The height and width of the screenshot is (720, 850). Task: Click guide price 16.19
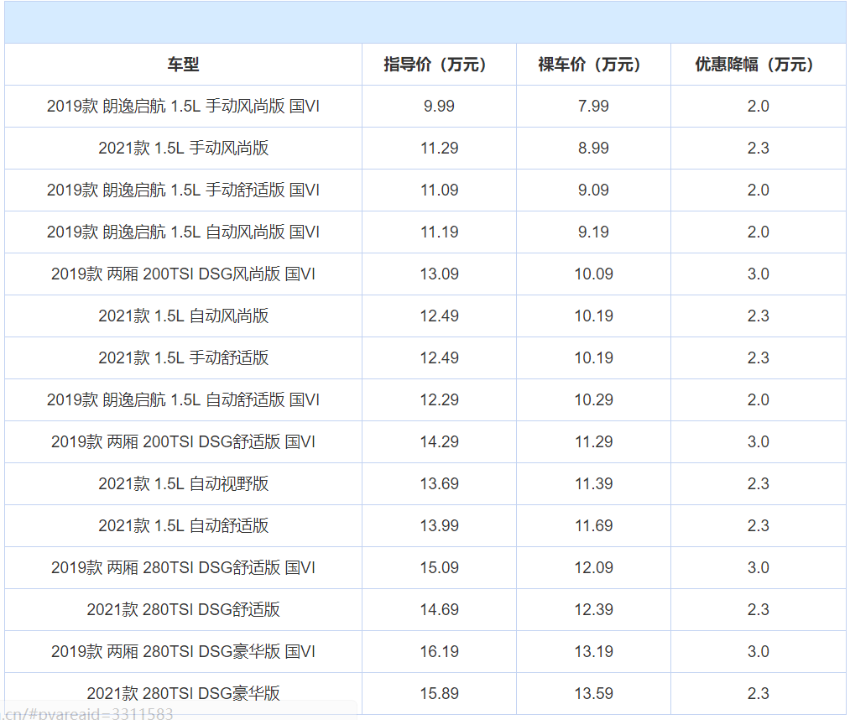pos(439,652)
